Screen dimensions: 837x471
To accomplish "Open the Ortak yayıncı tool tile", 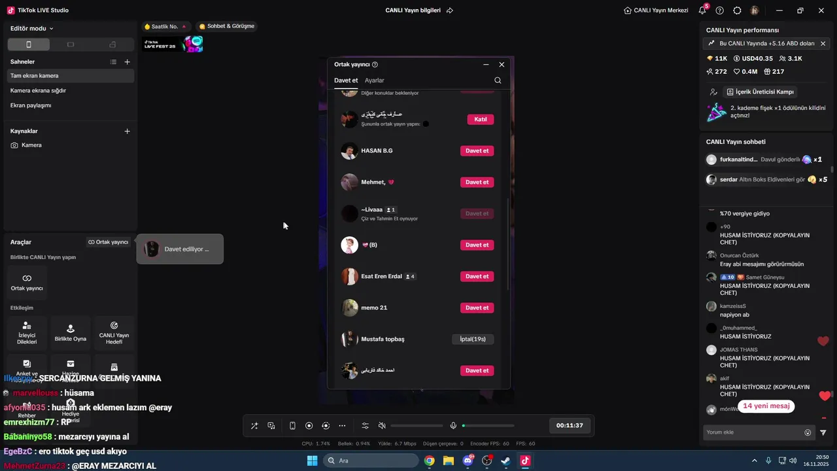I will (27, 282).
